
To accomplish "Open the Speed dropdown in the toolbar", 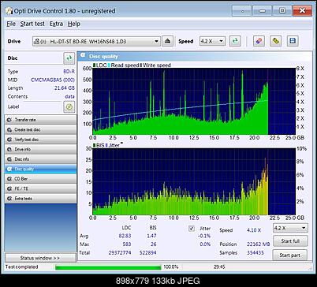I will [212, 41].
